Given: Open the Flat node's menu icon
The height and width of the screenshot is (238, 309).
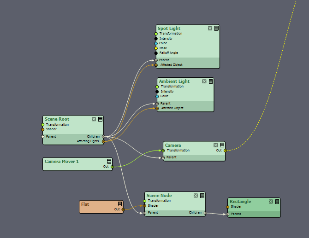Looking at the screenshot, I should pyautogui.click(x=120, y=204).
